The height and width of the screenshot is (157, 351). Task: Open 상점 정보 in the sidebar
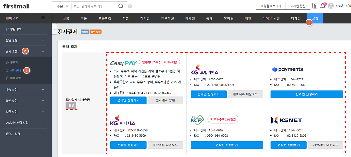pyautogui.click(x=16, y=29)
